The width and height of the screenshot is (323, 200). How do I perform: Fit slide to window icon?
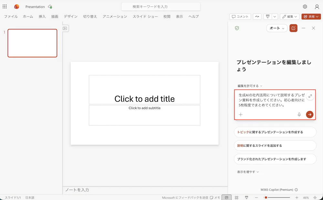click(315, 197)
